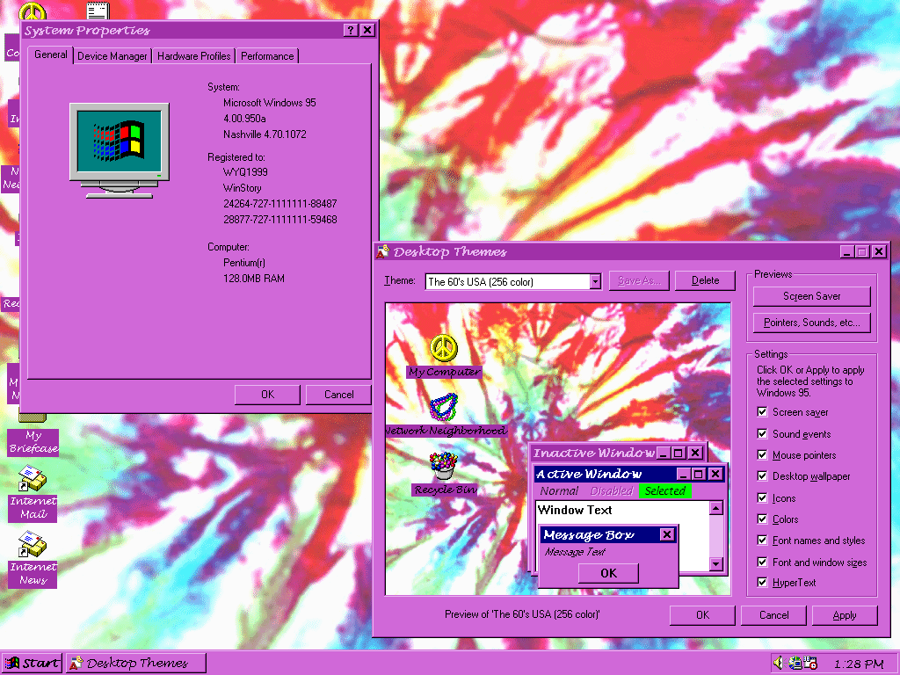This screenshot has height=675, width=900.
Task: Click Apply in Desktop Themes
Action: pyautogui.click(x=845, y=615)
